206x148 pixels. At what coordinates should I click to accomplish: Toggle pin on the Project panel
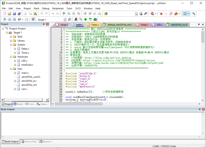(44, 24)
